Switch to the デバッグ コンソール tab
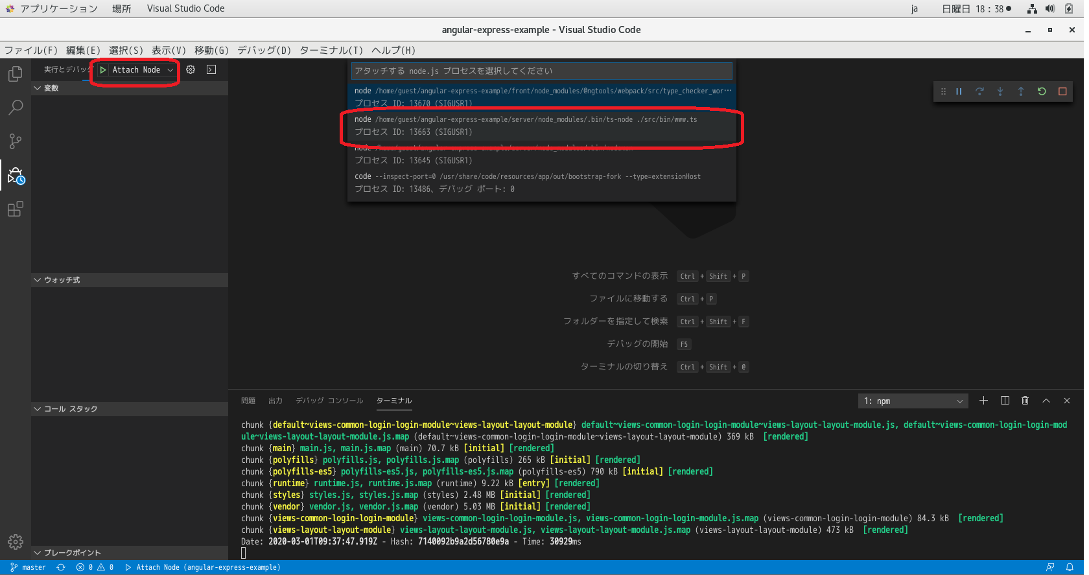Image resolution: width=1089 pixels, height=575 pixels. coord(329,401)
